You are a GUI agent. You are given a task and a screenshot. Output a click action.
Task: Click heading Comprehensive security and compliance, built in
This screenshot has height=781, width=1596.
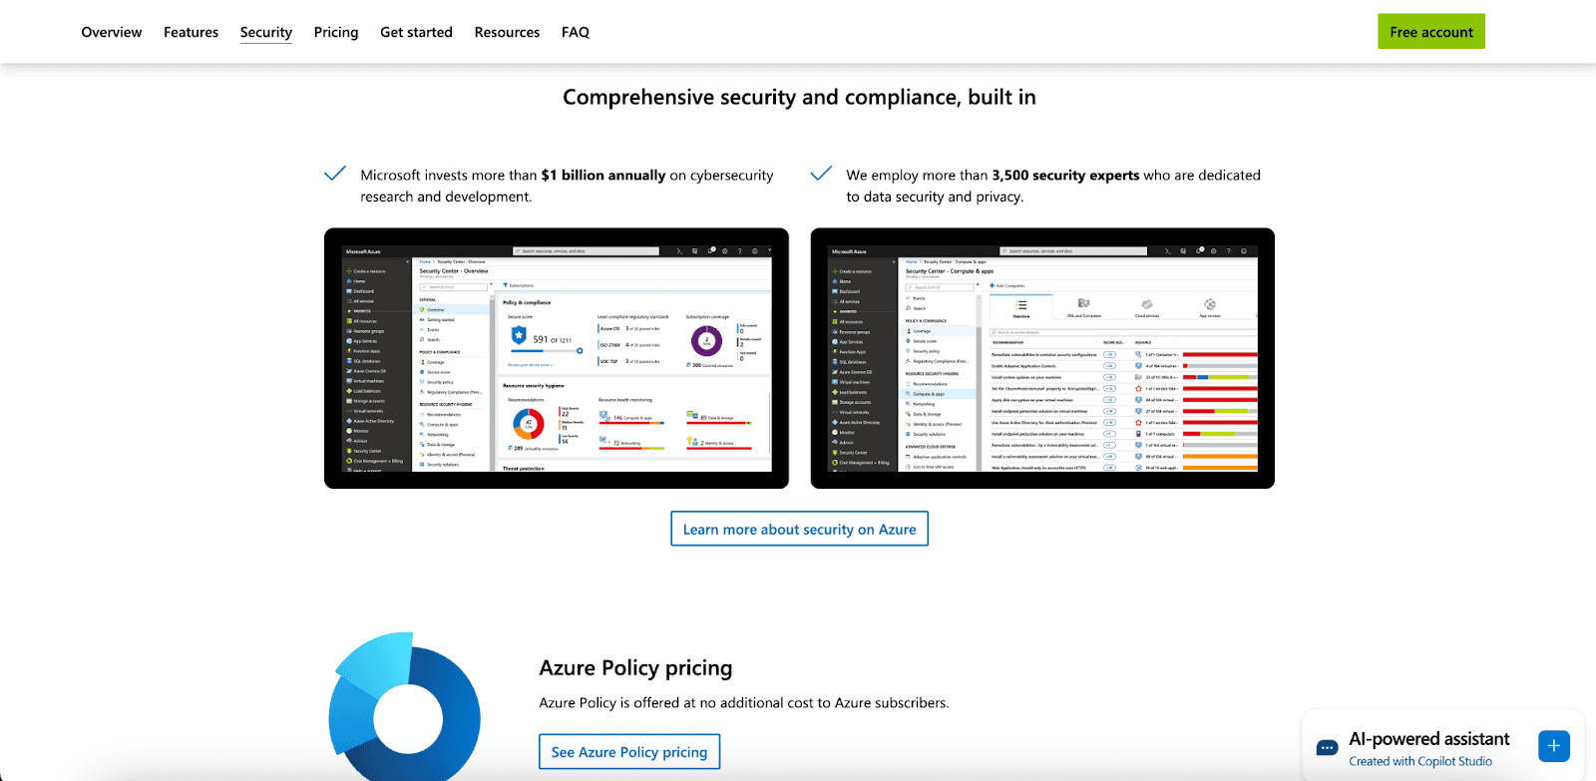(799, 97)
